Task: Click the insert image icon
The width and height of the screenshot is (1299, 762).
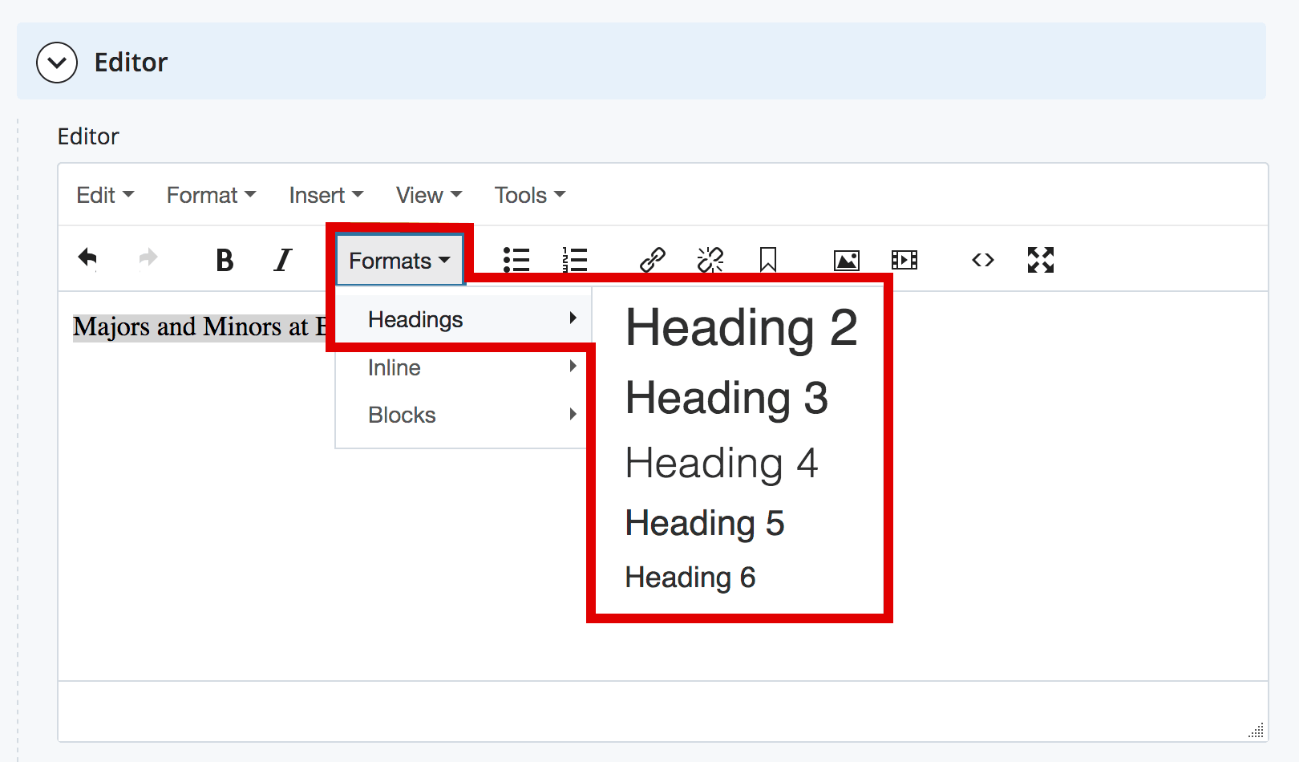Action: pos(846,260)
